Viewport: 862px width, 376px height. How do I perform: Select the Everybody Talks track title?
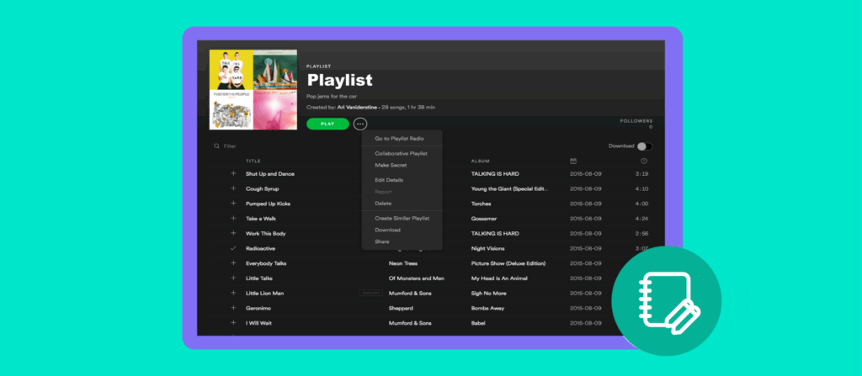click(x=266, y=263)
